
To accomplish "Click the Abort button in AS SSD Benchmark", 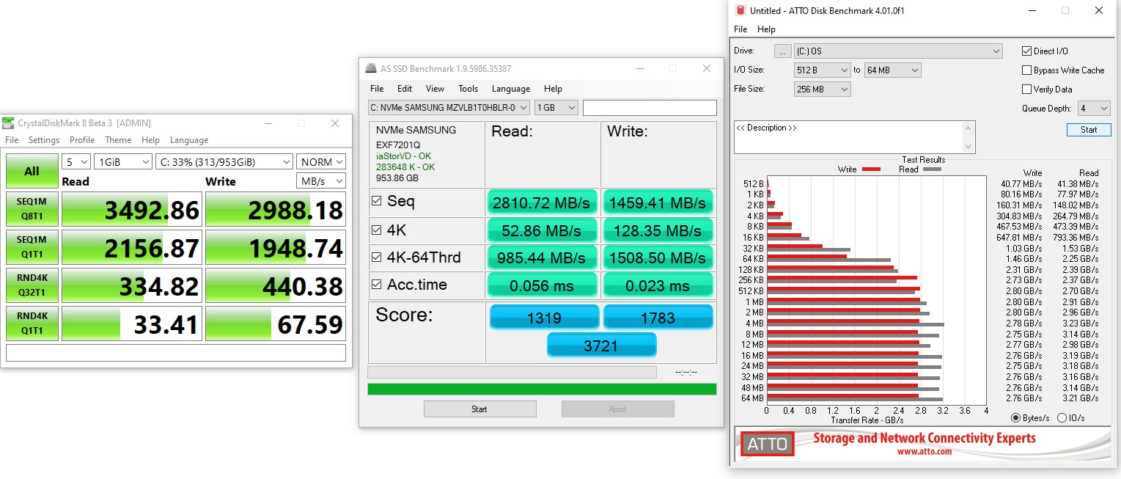I will click(617, 409).
